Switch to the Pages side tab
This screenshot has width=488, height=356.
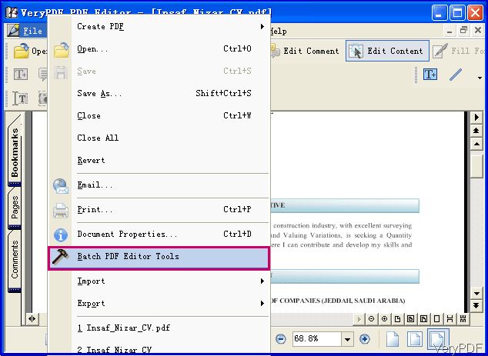click(15, 208)
